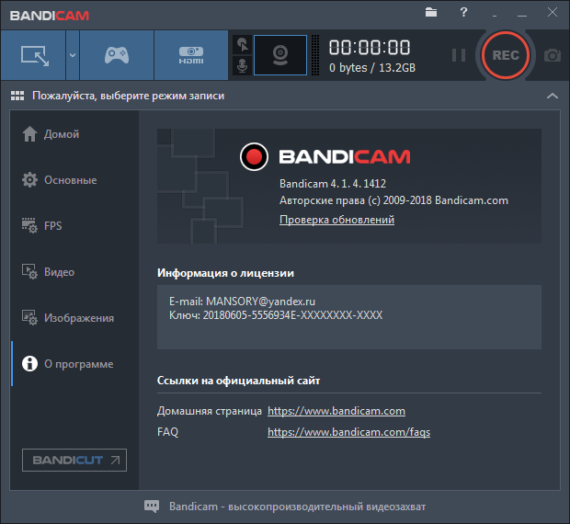Click the pause recording button
The image size is (570, 524).
(458, 55)
